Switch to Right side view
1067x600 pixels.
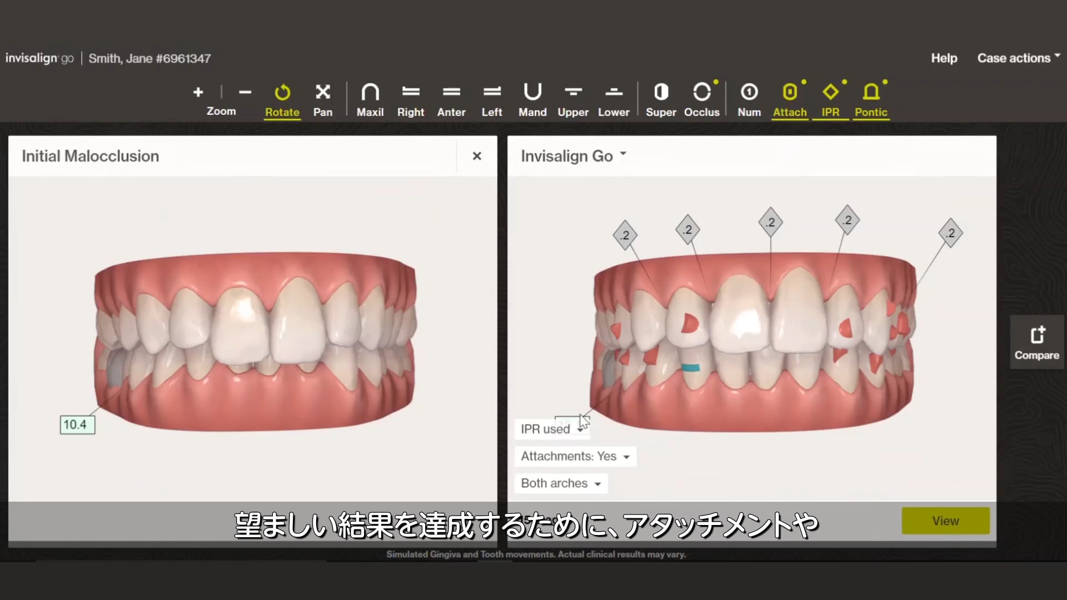[411, 100]
